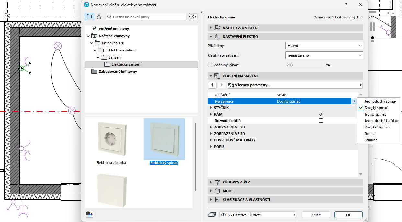
Task: Open Library Manager icon at bottom left
Action: point(89,214)
